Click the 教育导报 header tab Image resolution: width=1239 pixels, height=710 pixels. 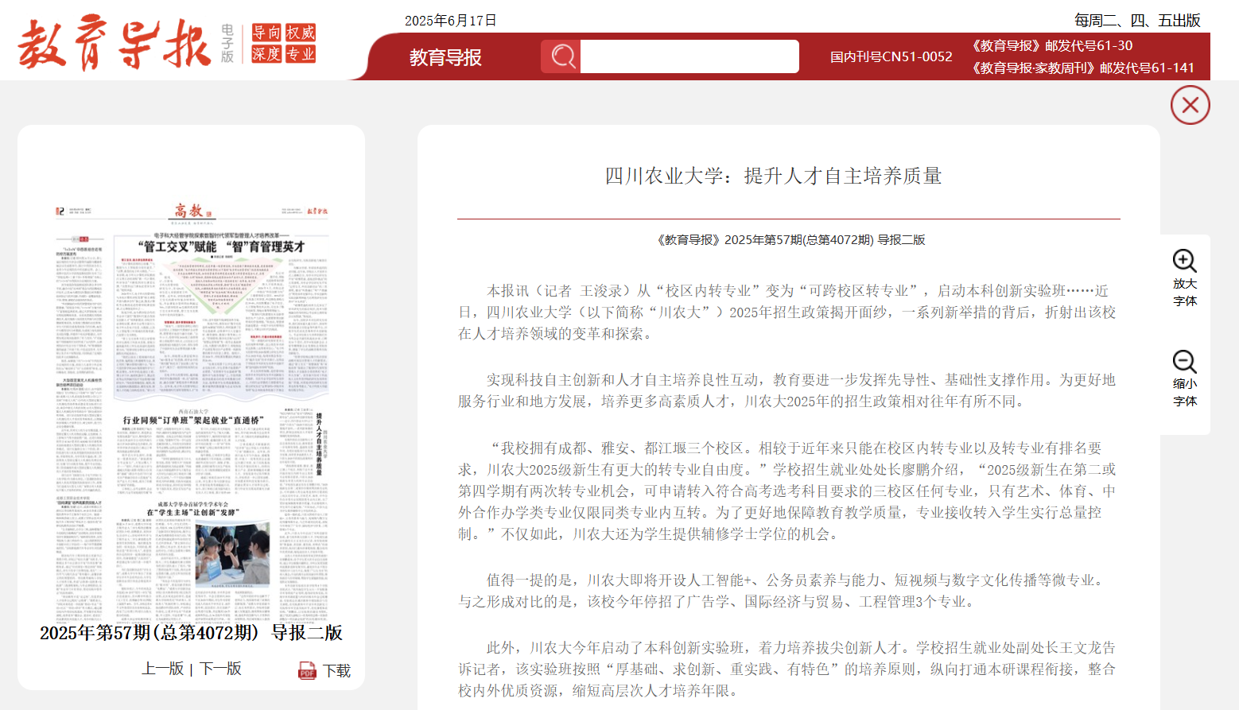(x=445, y=57)
